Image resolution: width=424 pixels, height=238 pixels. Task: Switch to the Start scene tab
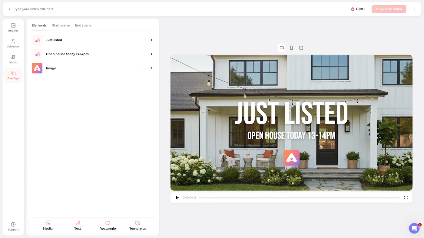(61, 25)
